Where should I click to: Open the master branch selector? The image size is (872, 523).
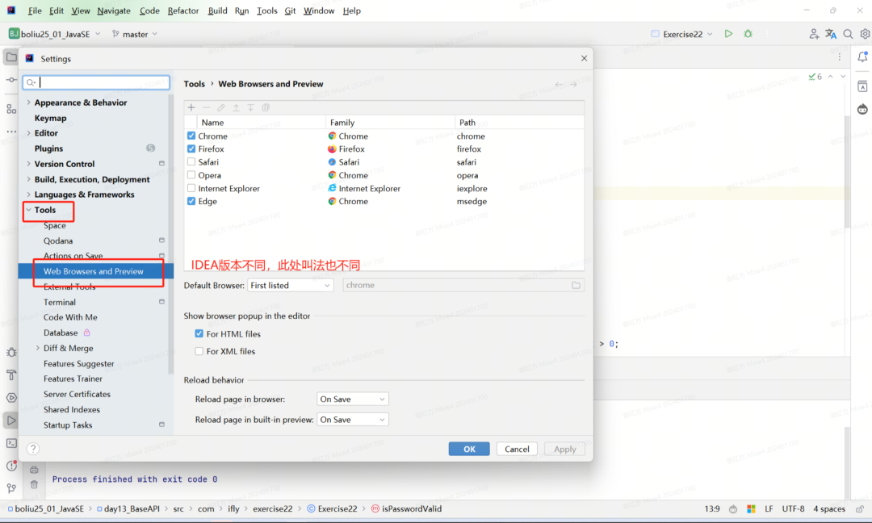tap(135, 34)
